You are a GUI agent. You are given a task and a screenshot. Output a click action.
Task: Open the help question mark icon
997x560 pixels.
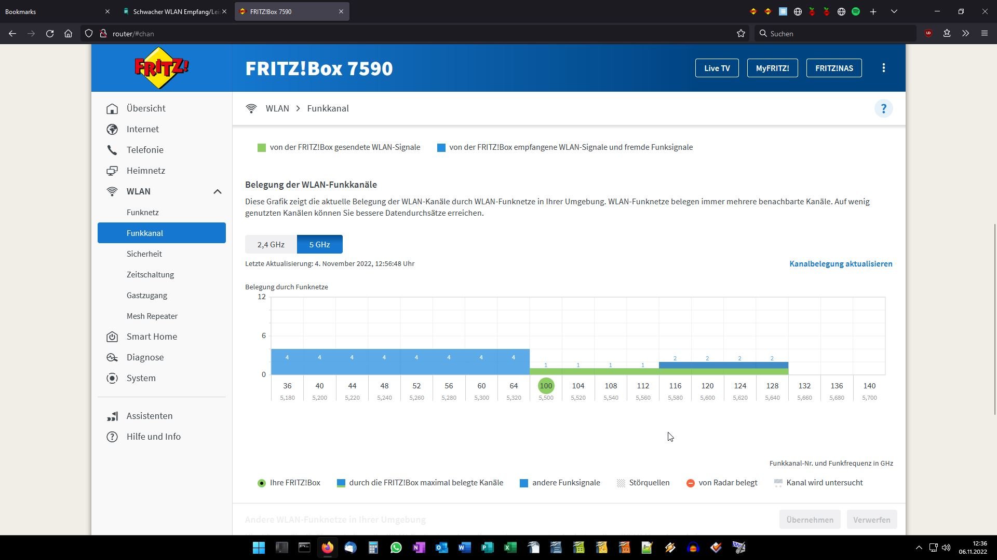point(883,108)
